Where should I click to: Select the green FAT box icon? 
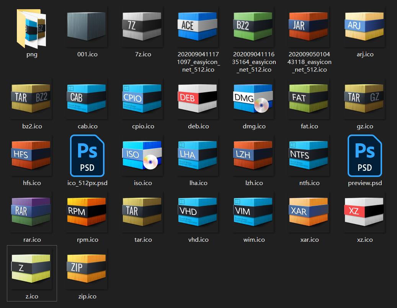click(309, 98)
